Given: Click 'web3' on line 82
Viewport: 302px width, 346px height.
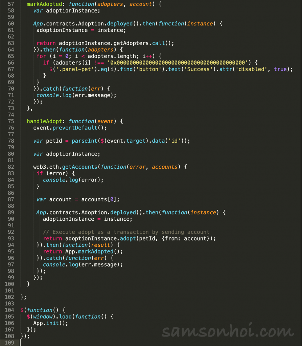Looking at the screenshot, I should tap(40, 167).
